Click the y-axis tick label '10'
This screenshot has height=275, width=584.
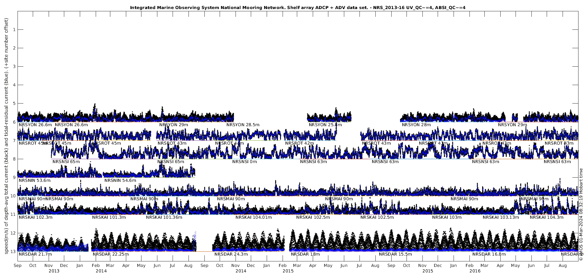[13, 196]
